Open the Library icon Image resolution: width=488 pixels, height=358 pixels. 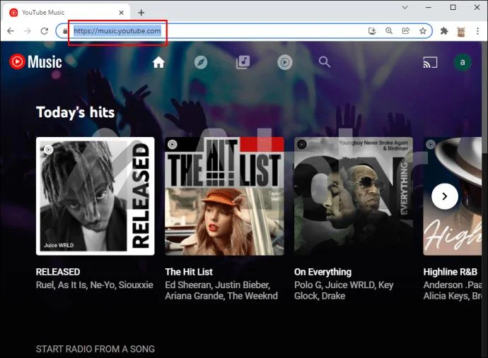click(x=243, y=62)
